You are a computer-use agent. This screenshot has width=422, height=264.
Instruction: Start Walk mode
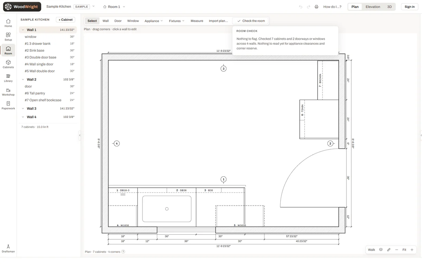[371, 250]
